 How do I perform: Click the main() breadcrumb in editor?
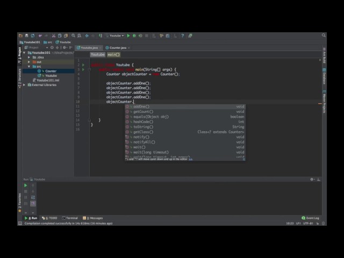(x=113, y=55)
